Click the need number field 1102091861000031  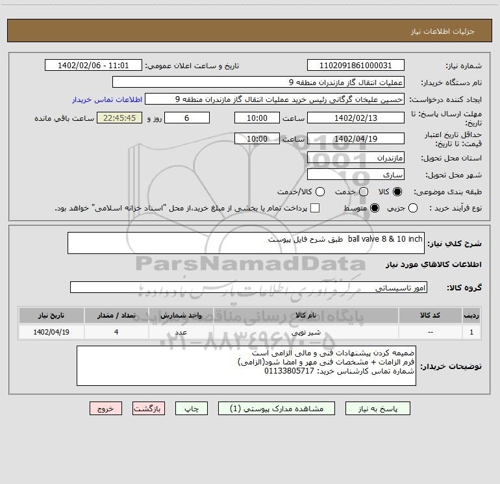(x=356, y=65)
